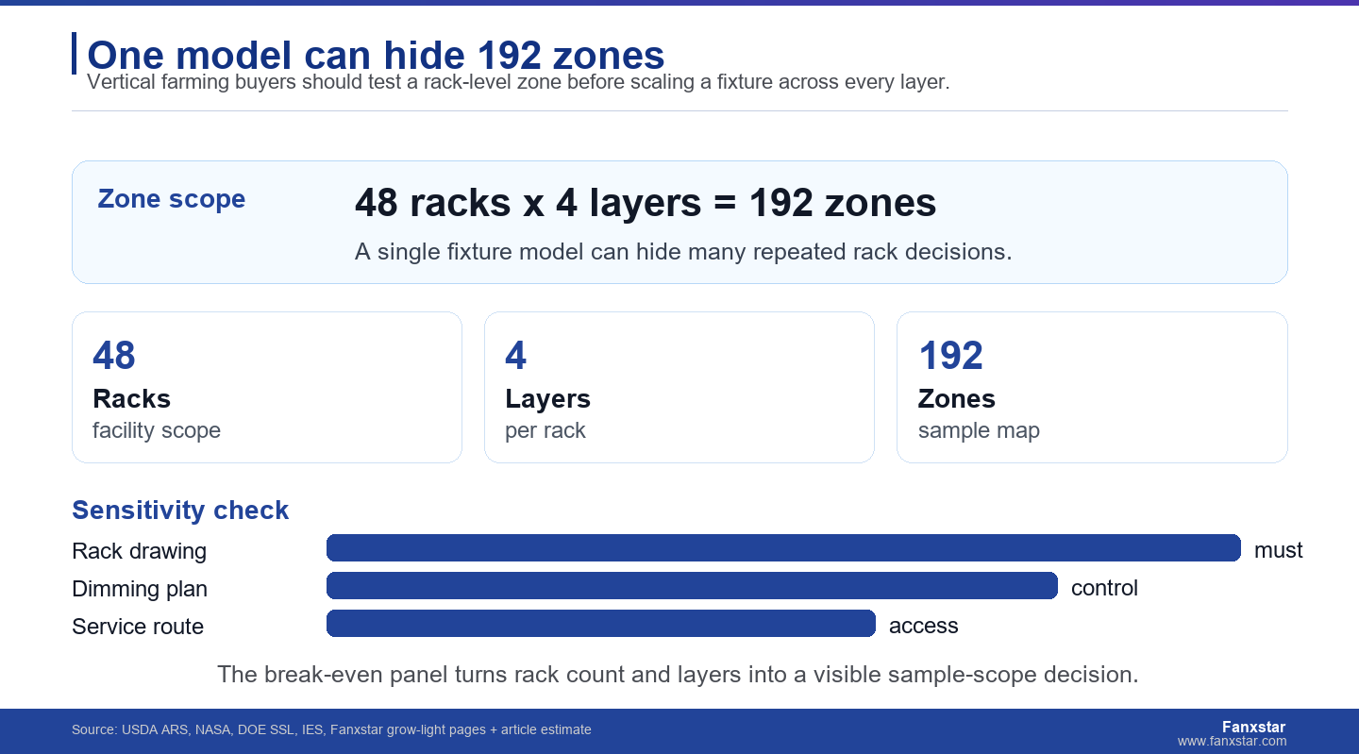This screenshot has width=1359, height=754.
Task: Select the 'Dimming plan' row label
Action: [140, 589]
